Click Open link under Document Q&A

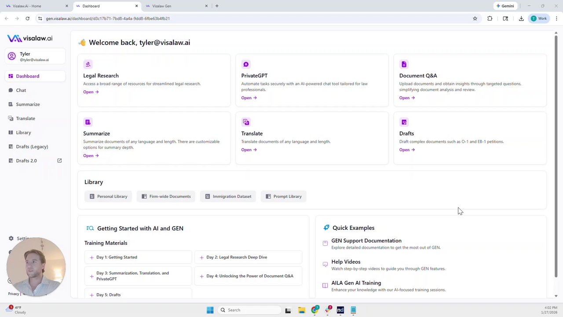coord(407,98)
